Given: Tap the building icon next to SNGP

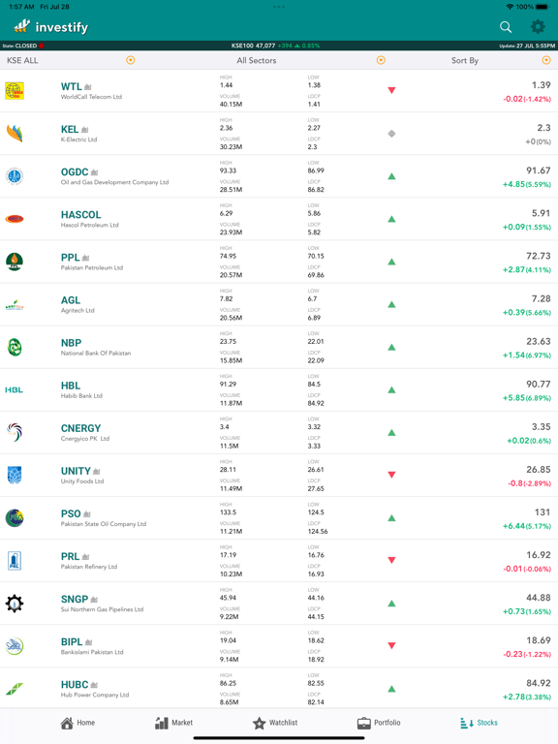Looking at the screenshot, I should coord(93,600).
